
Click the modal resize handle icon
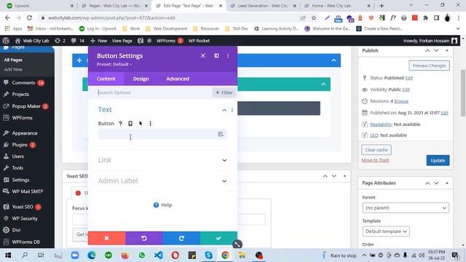coord(237,245)
